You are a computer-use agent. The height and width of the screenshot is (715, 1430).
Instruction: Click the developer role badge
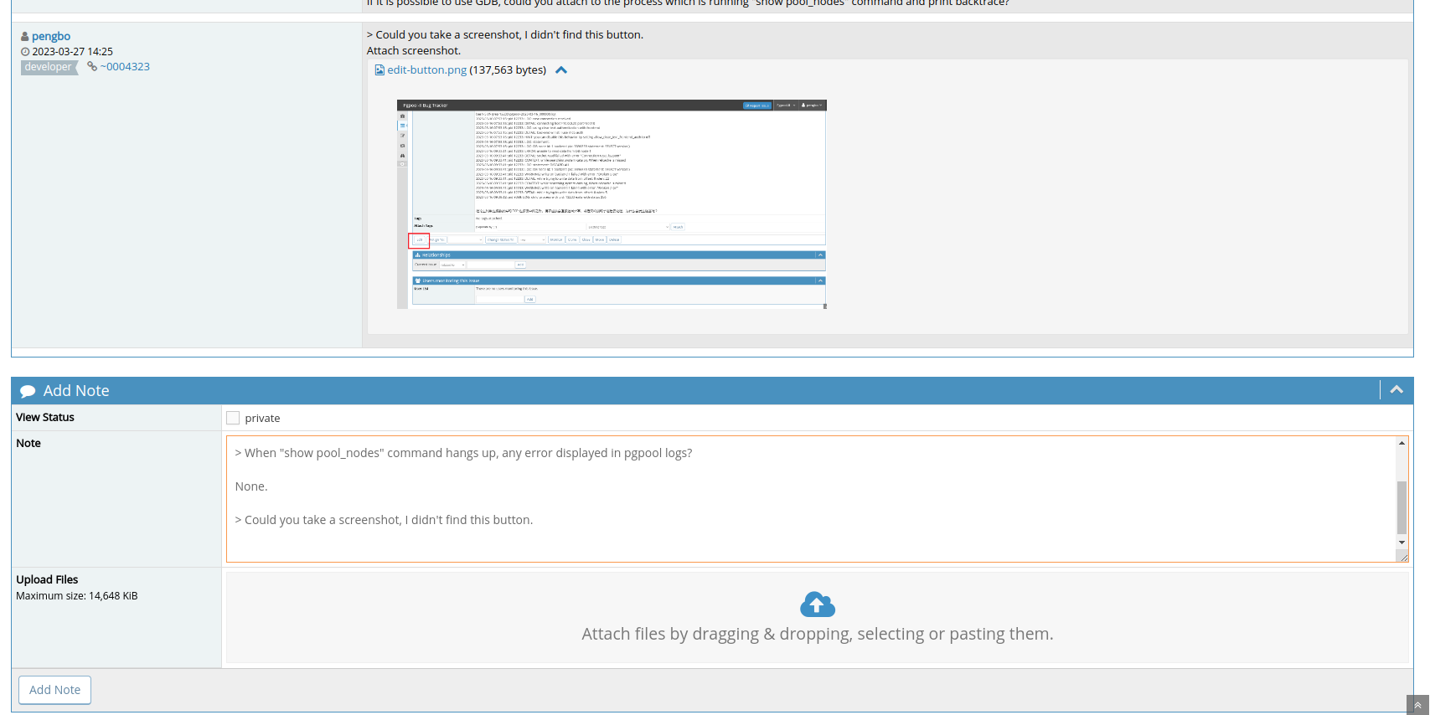(48, 67)
